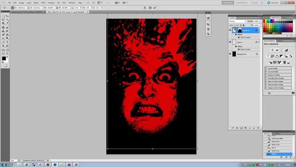Image resolution: width=296 pixels, height=167 pixels.
Task: Open CS Live services button
Action: point(273,3)
